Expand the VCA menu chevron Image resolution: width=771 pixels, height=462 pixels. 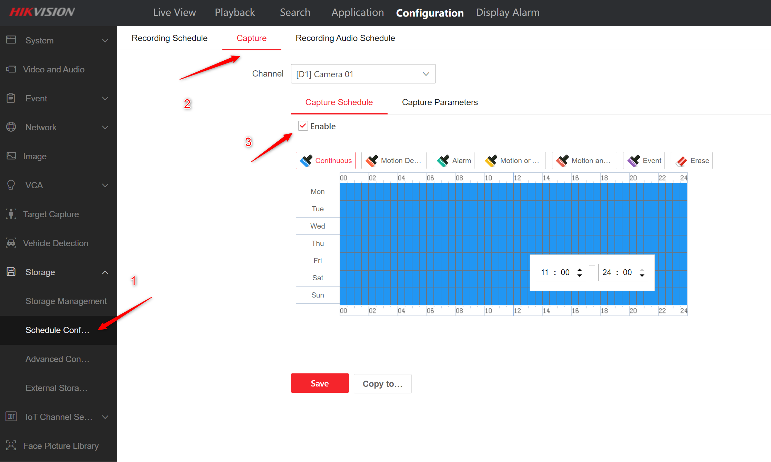point(105,185)
